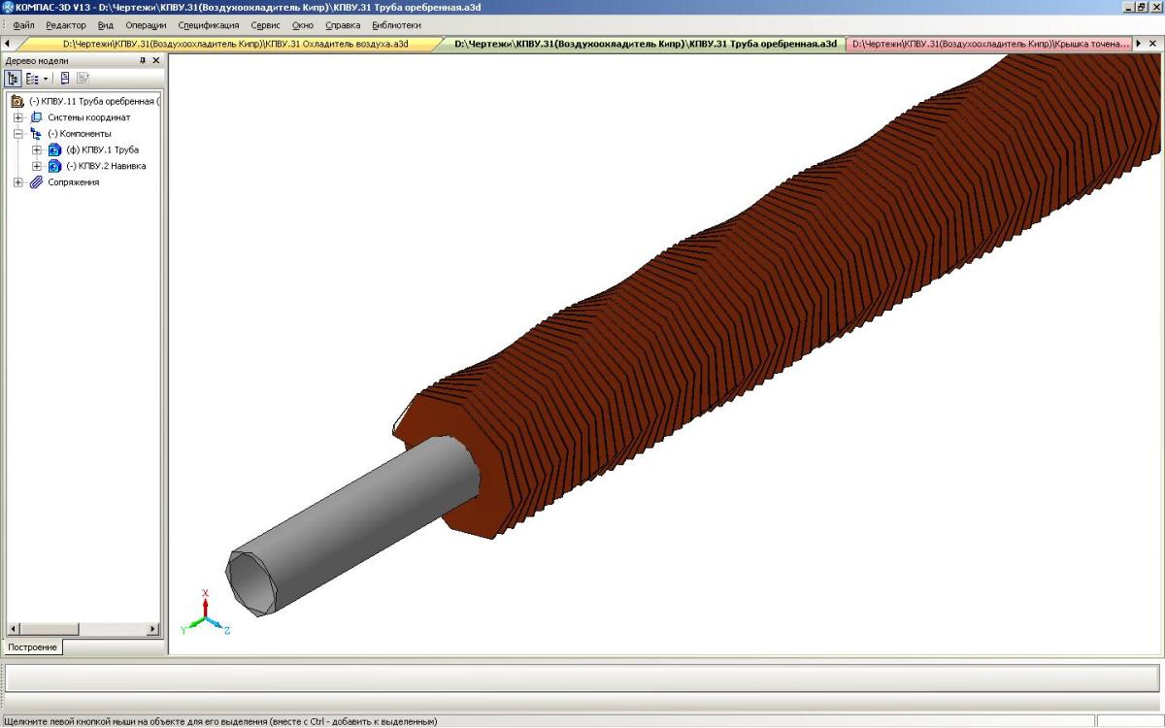The image size is (1165, 728).
Task: Collapse the Компоненты node
Action: click(18, 134)
